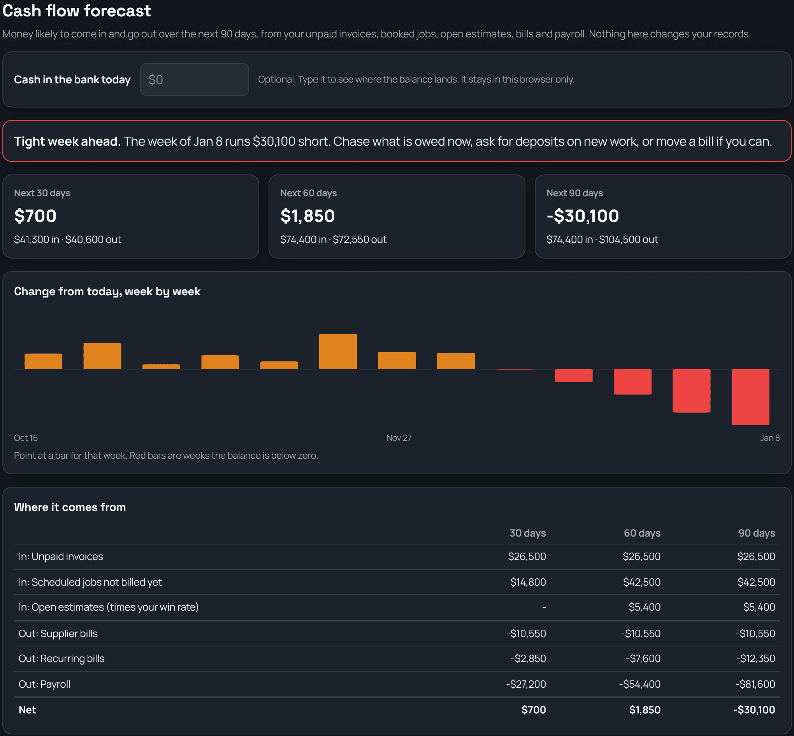Screen dimensions: 794x736
Task: Click the '30 days' column header
Action: [x=528, y=533]
